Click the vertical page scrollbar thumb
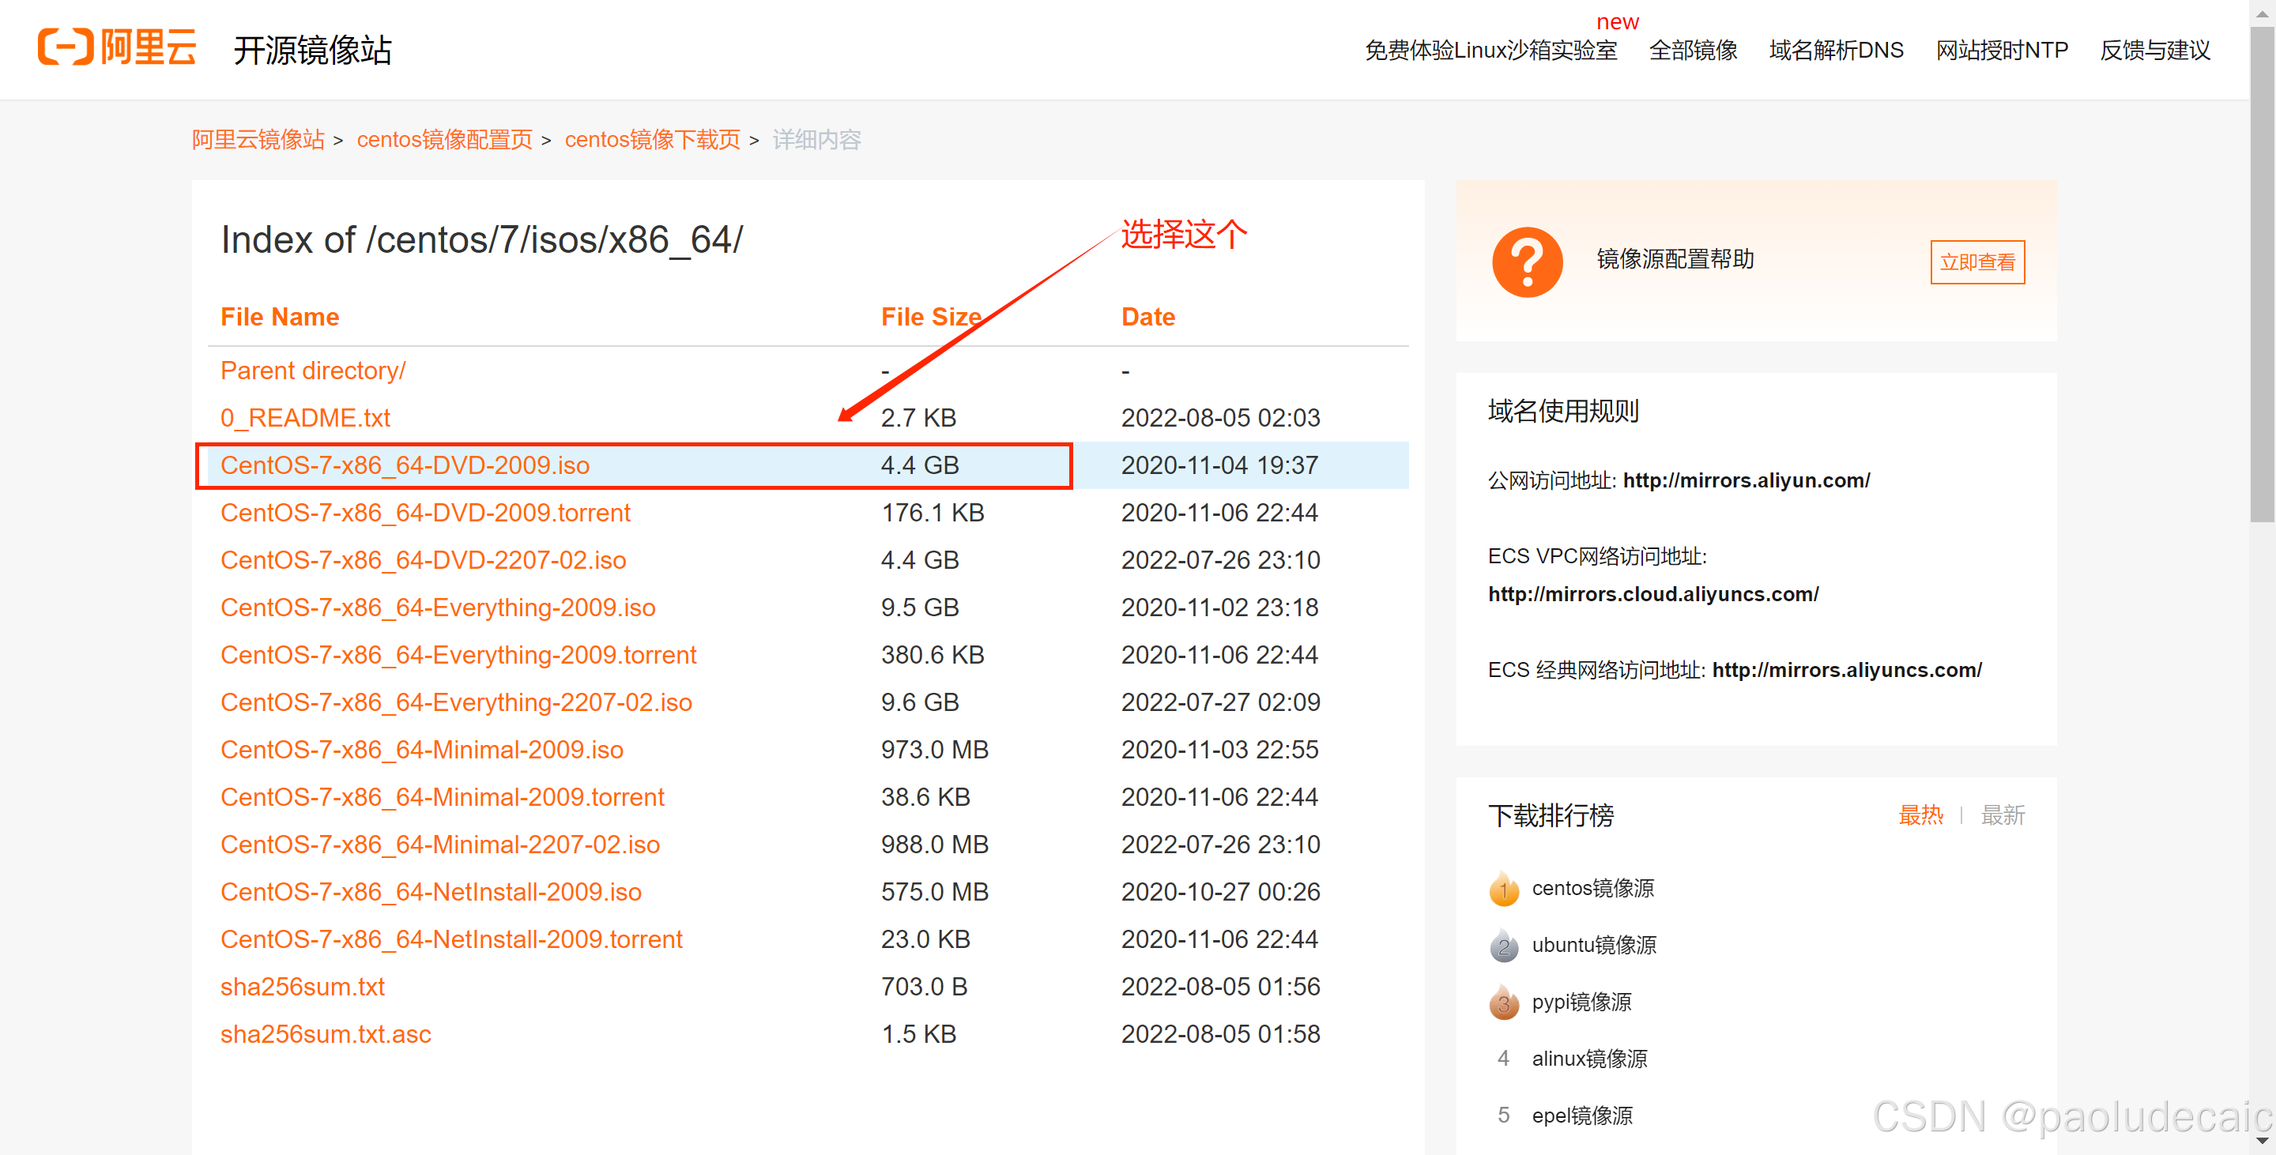Screen dimensions: 2276x1155 pyautogui.click(x=2262, y=273)
